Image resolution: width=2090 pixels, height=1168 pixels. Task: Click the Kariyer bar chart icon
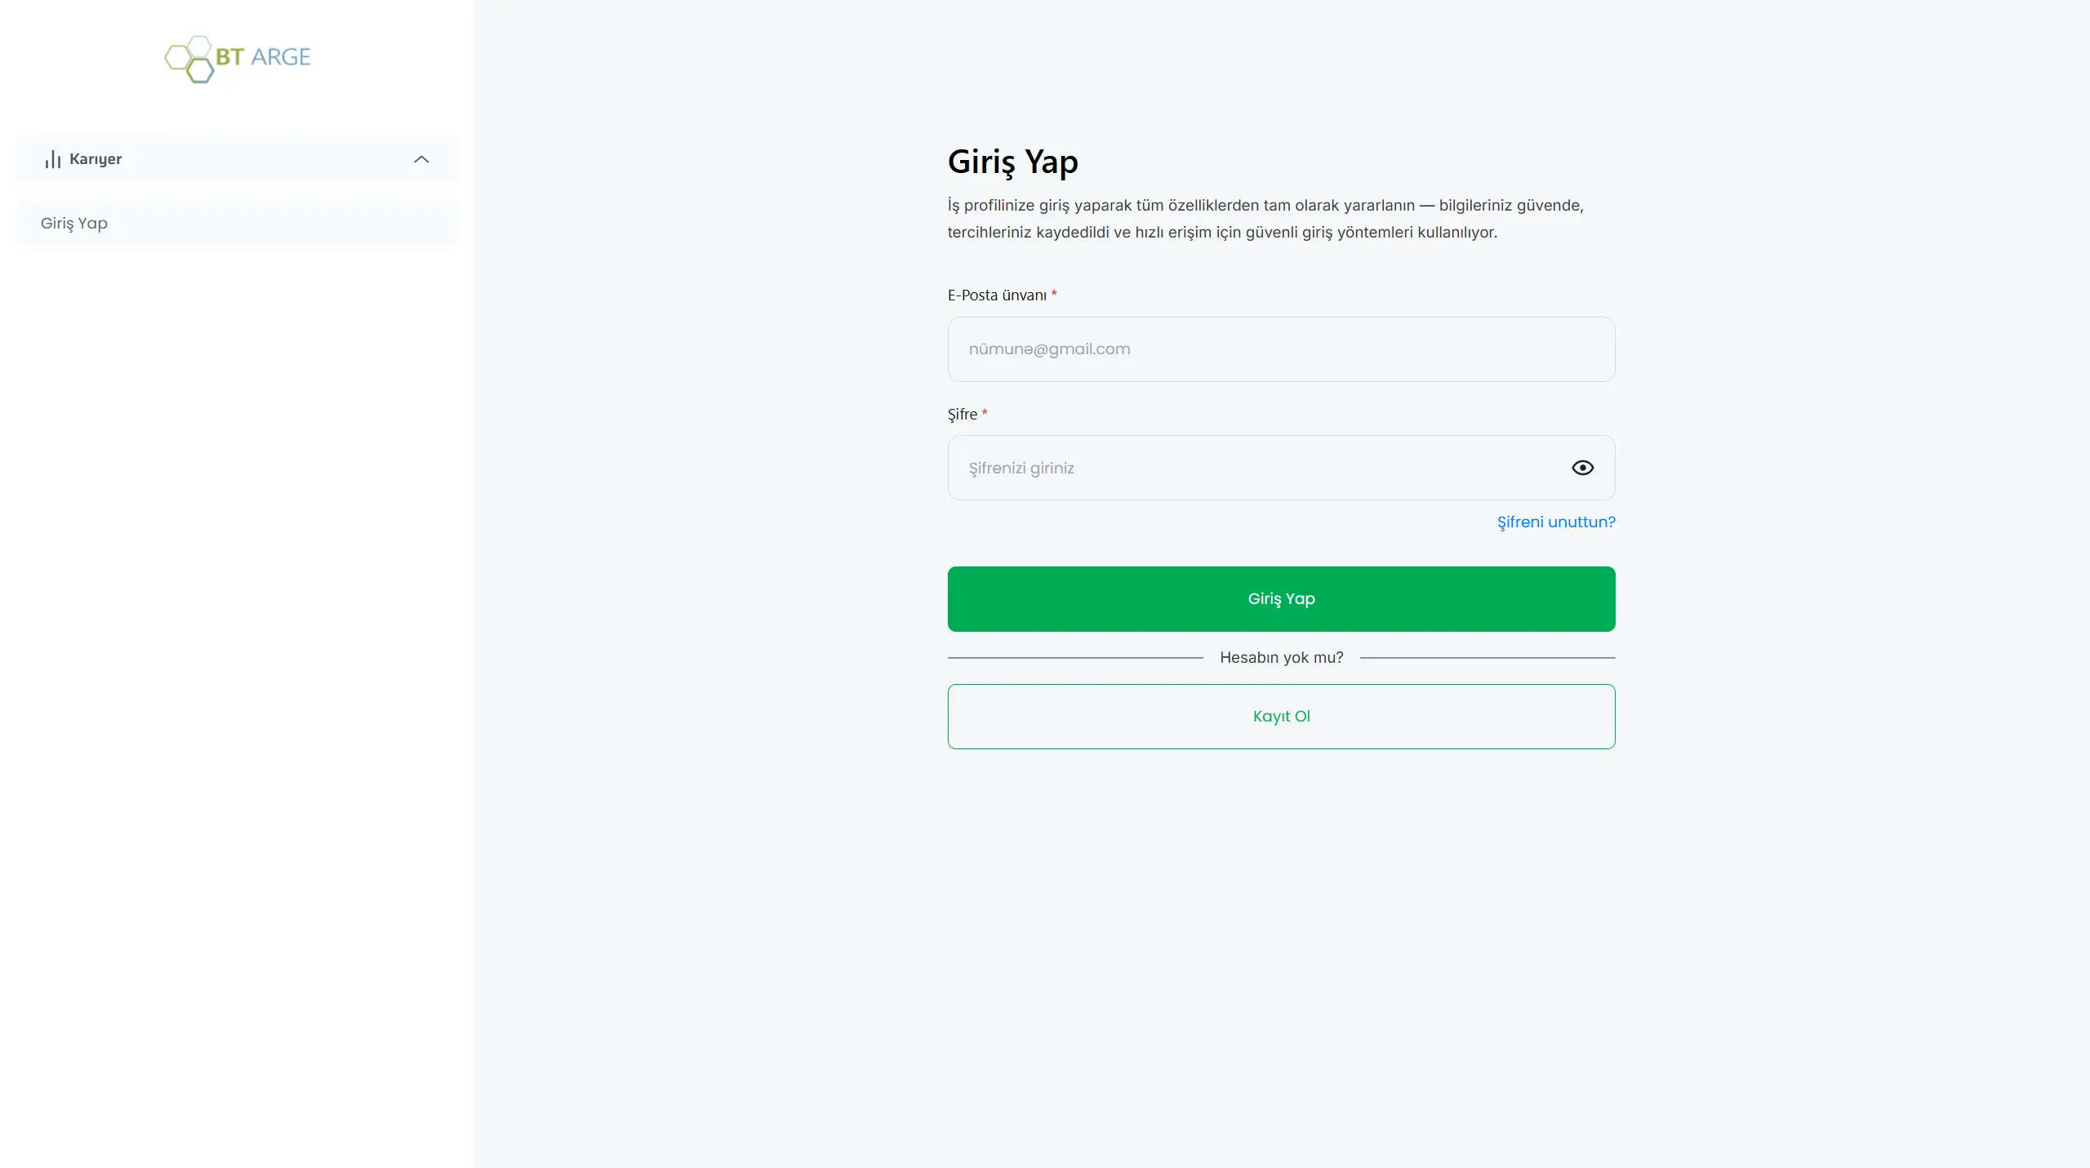tap(53, 159)
